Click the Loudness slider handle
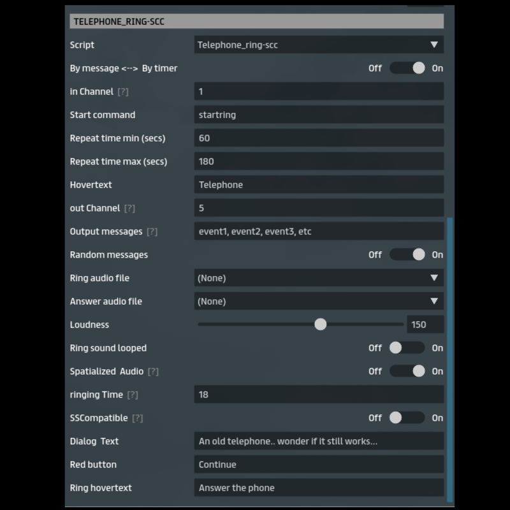 [x=321, y=324]
